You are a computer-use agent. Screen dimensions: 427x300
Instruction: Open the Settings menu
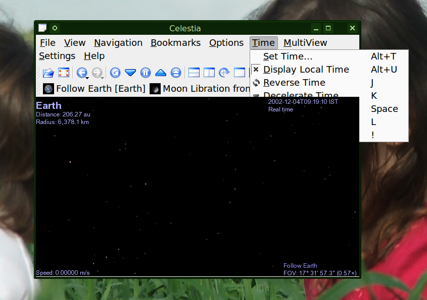57,56
